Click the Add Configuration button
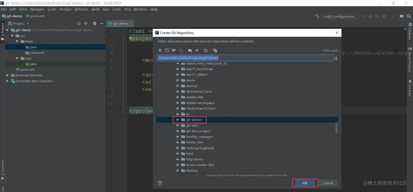The width and height of the screenshot is (413, 192). tap(340, 16)
